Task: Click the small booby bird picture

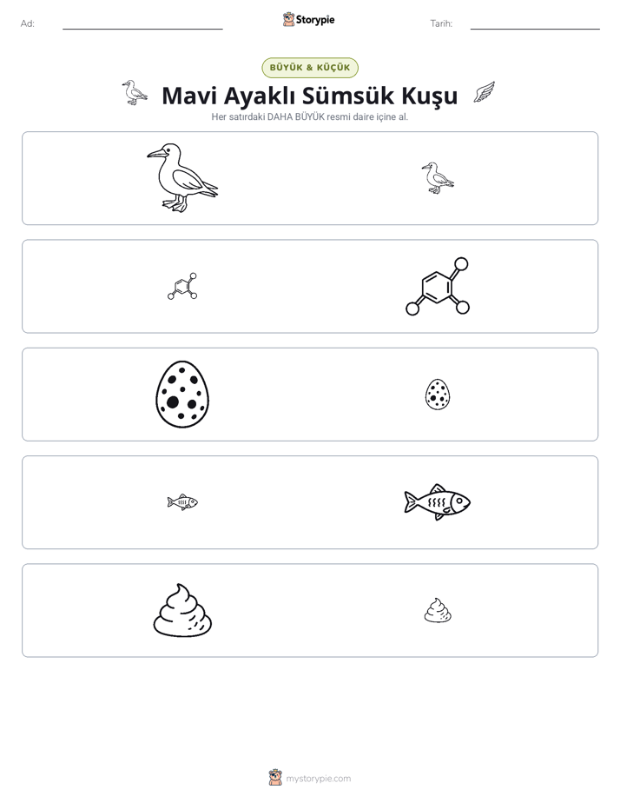Action: click(x=438, y=177)
